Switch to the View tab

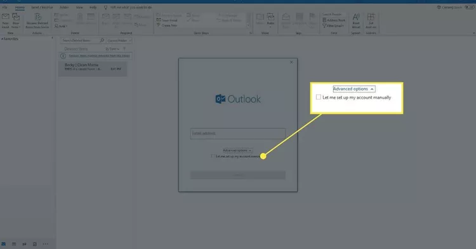79,7
